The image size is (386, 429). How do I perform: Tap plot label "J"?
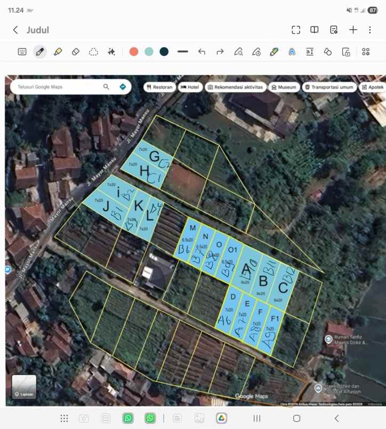(x=106, y=206)
